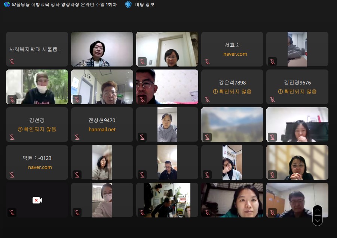Click the Webex logo icon in title

click(7, 4)
